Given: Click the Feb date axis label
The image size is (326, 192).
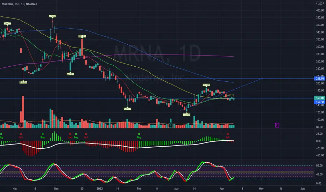Looking at the screenshot, I should coord(139,189).
